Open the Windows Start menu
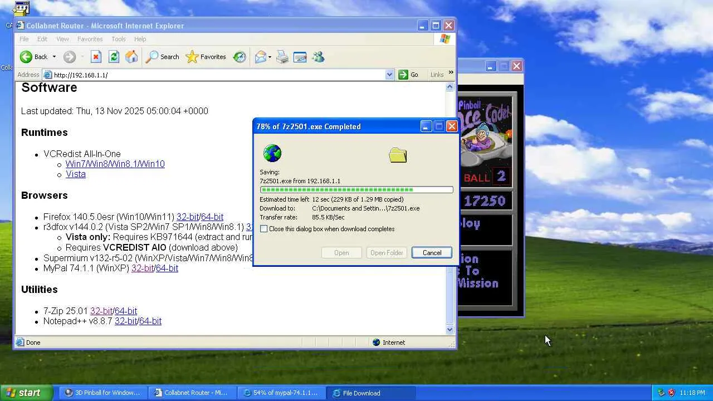Screen dimensions: 713x401 pyautogui.click(x=27, y=393)
